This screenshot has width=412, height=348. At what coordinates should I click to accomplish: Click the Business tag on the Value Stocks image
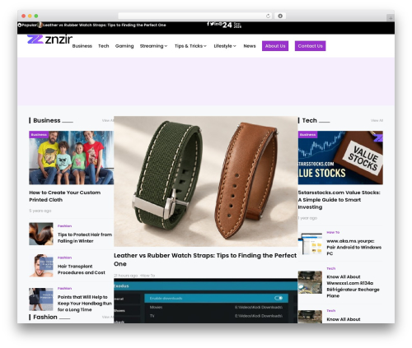(307, 135)
